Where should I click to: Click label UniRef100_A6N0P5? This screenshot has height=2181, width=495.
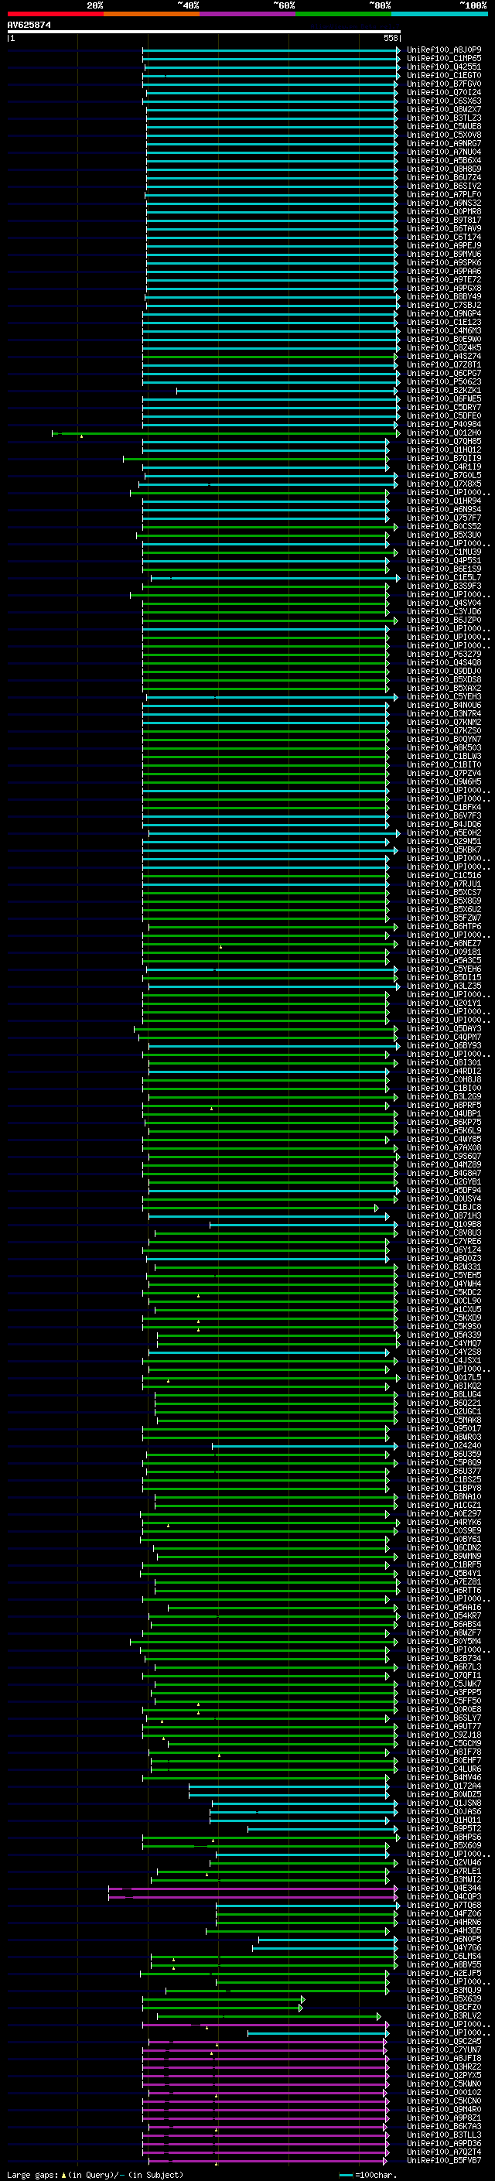444,1939
